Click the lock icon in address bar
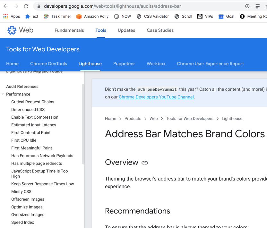The width and height of the screenshot is (267, 228). [39, 6]
